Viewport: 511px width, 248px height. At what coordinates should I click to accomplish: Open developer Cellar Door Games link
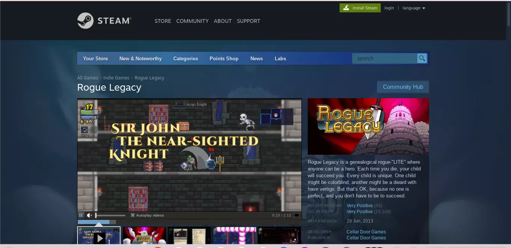point(366,232)
